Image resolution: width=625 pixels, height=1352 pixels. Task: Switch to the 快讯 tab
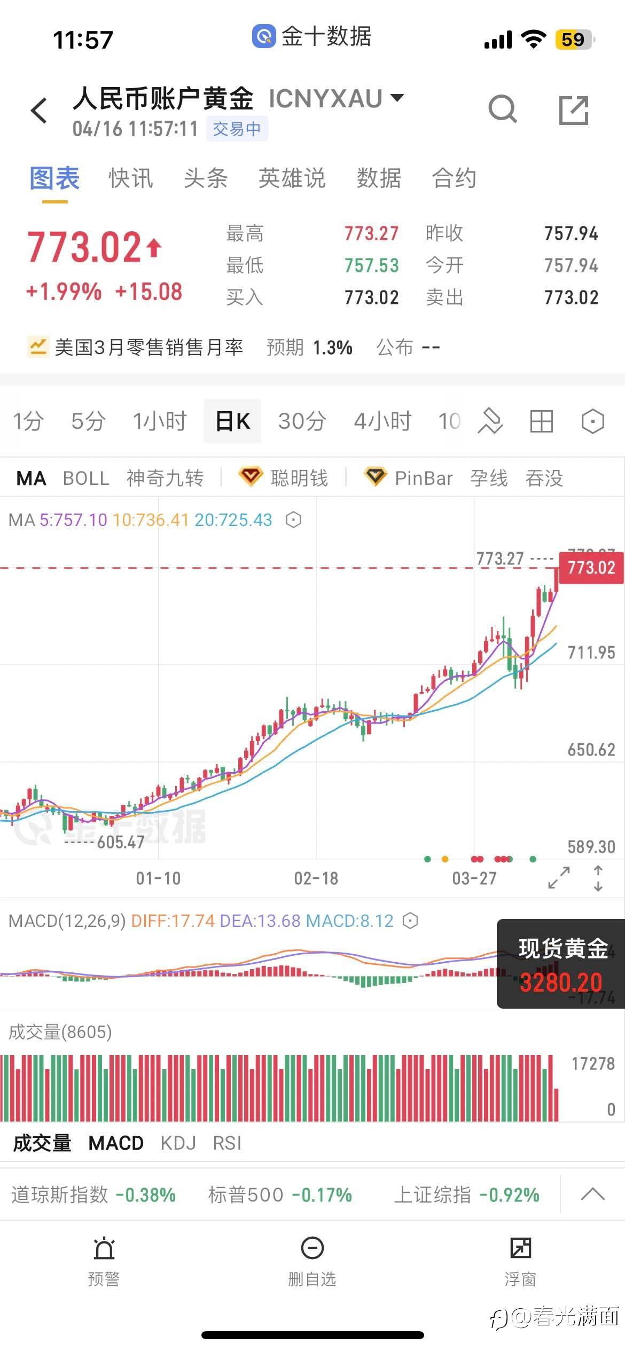pyautogui.click(x=131, y=178)
